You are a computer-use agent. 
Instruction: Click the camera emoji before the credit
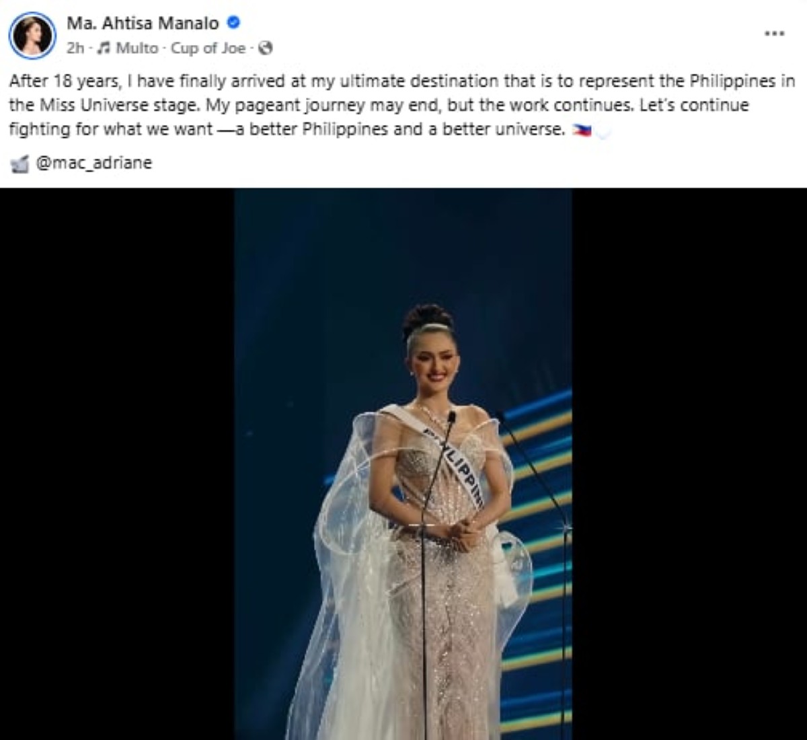coord(21,163)
